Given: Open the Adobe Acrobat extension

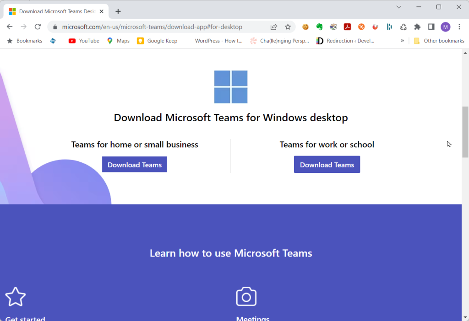Looking at the screenshot, I should coord(347,27).
